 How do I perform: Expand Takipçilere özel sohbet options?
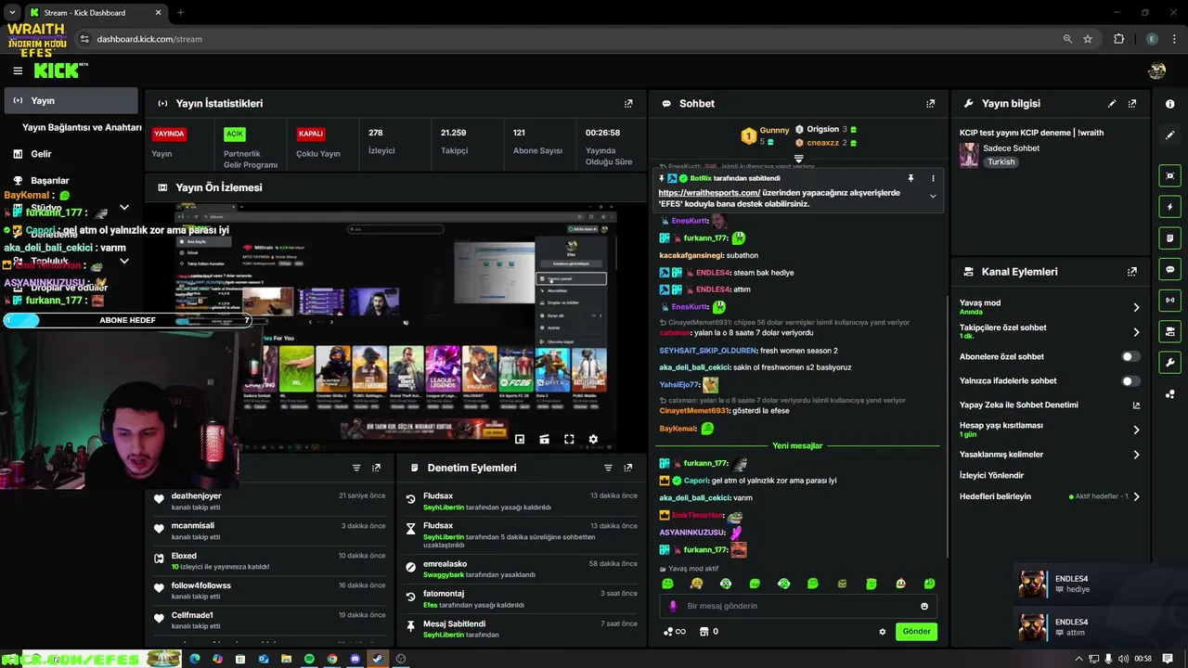1136,331
